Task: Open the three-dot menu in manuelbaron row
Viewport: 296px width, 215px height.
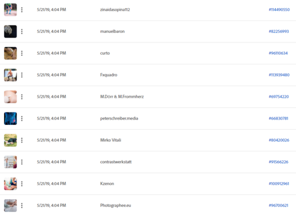Action: click(22, 31)
